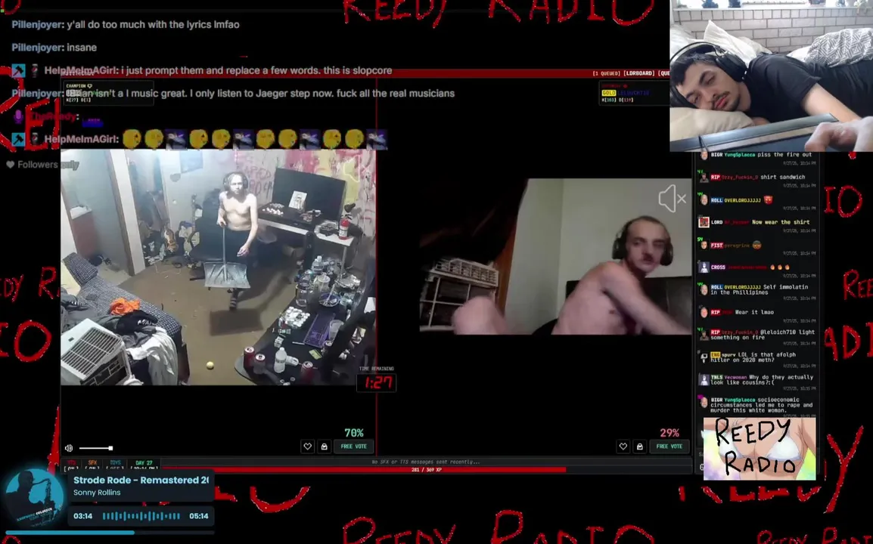Viewport: 873px width, 544px height.
Task: Click the GOLD rank badge in the top-right player card
Action: [608, 93]
